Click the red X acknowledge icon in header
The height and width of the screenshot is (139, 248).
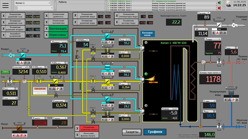(x=219, y=8)
